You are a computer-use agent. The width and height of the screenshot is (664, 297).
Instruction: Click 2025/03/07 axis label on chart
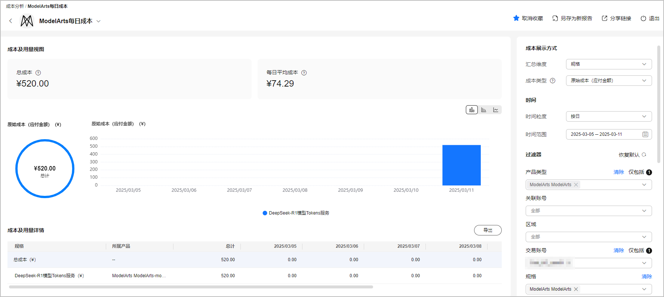pyautogui.click(x=239, y=190)
